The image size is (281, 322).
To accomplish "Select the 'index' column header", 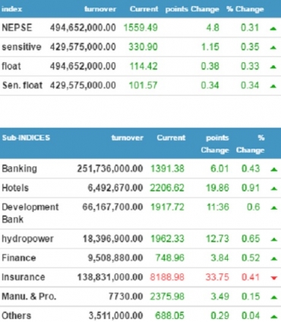I will coord(11,9).
